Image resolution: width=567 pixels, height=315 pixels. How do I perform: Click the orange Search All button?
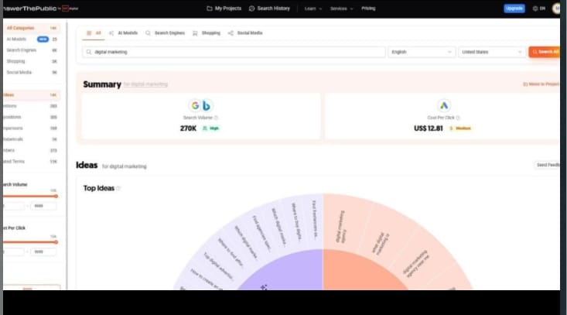[x=545, y=52]
